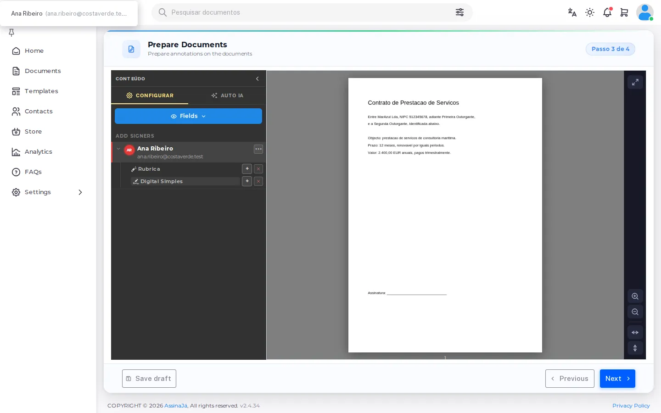Click the FAQs question mark icon

[x=16, y=172]
